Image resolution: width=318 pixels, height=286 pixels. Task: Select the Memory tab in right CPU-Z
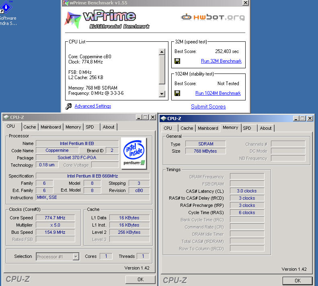pyautogui.click(x=230, y=127)
